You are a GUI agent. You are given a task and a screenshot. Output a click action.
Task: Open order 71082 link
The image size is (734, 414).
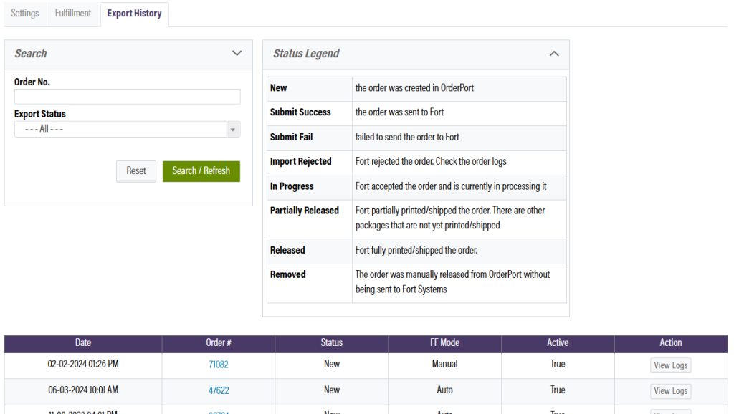tap(218, 365)
